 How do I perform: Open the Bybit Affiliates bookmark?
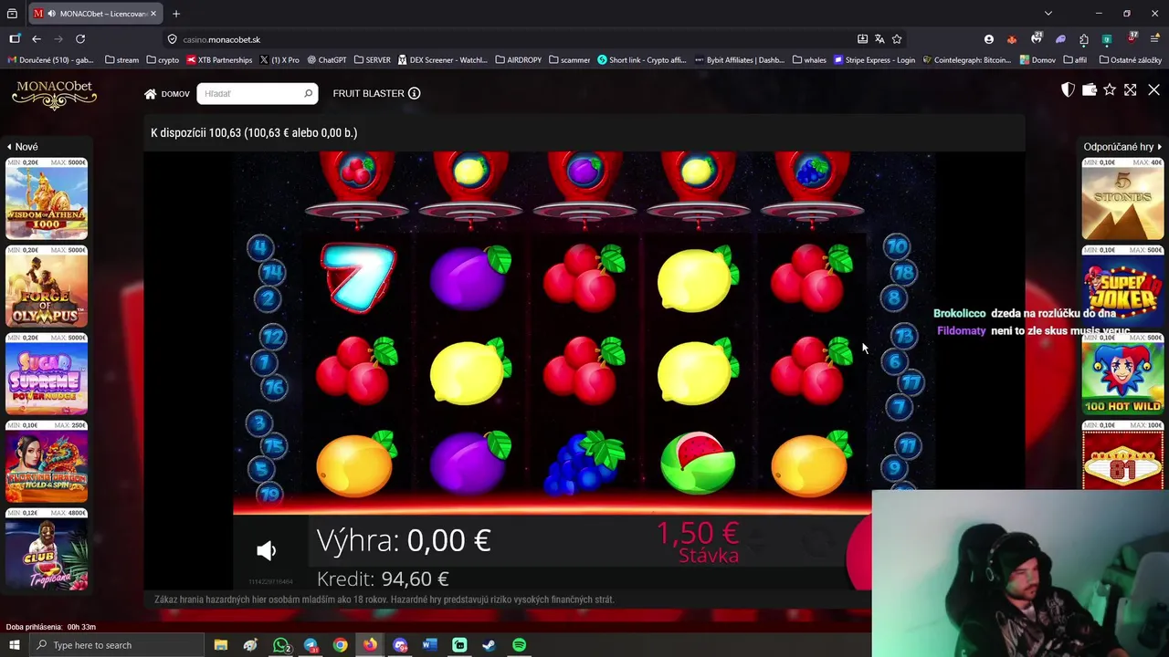(739, 60)
